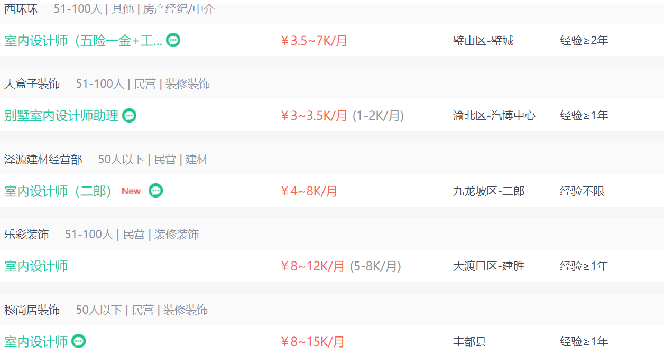Screen dimensions: 664x356
Task: Click location 九龙坡区-二郎
Action: [489, 191]
